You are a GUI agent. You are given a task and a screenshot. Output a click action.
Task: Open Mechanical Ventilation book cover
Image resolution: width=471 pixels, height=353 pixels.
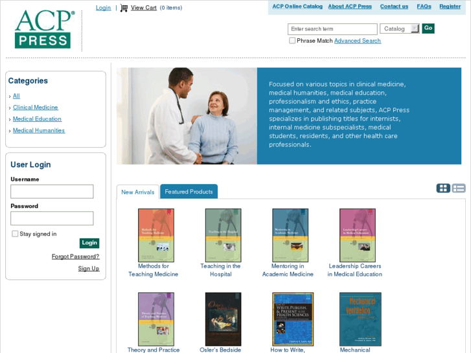pyautogui.click(x=360, y=319)
